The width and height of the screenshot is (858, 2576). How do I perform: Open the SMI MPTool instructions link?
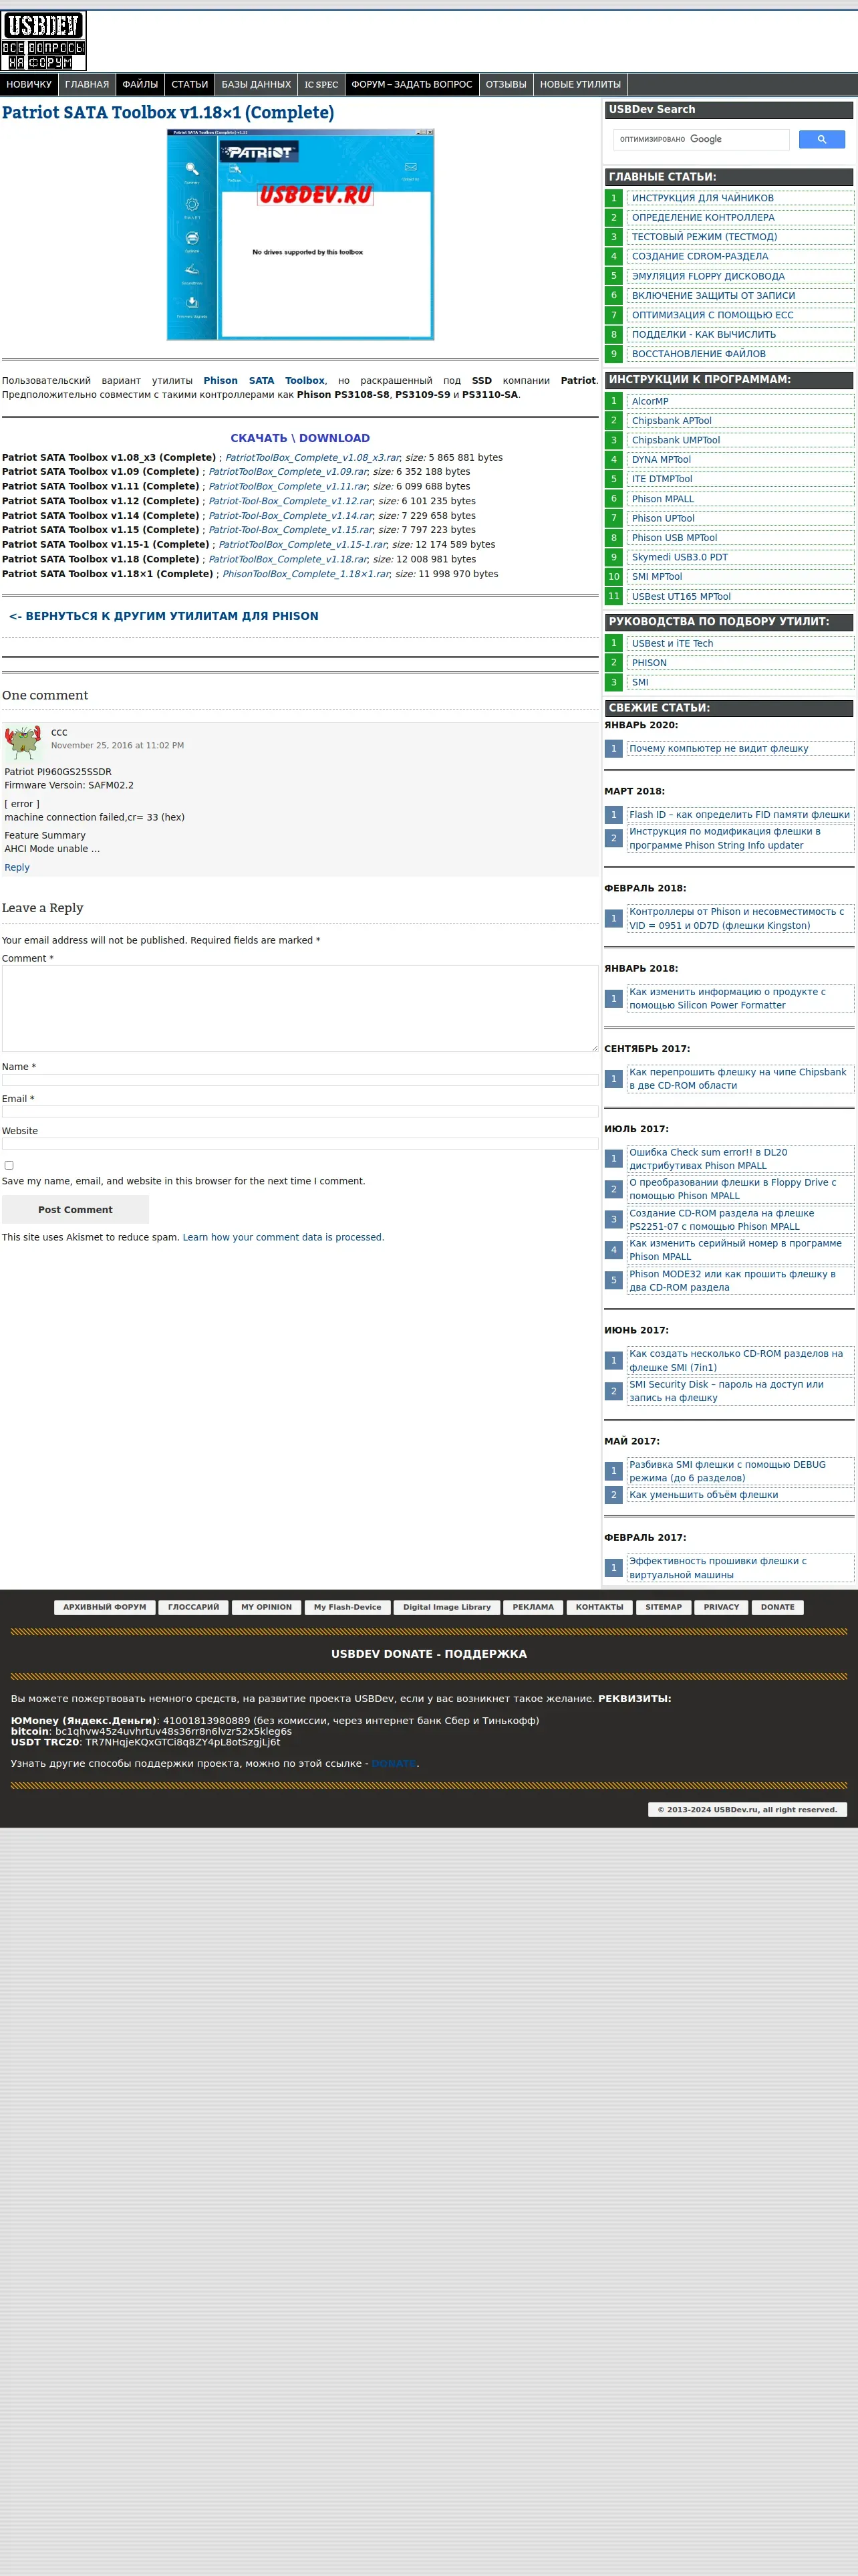click(739, 577)
